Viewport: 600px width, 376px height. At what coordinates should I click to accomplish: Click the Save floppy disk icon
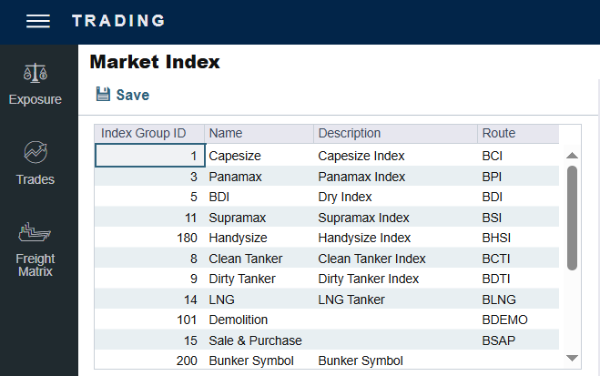(x=103, y=95)
